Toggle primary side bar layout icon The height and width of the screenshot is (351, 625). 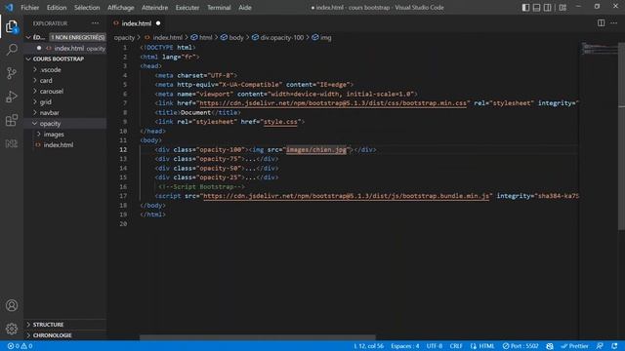(525, 8)
